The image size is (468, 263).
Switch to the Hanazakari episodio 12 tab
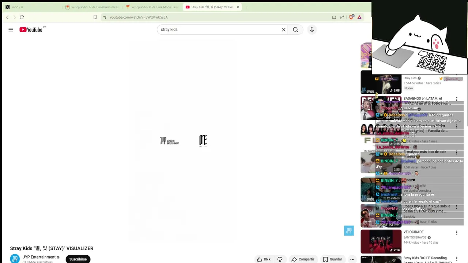pyautogui.click(x=92, y=7)
